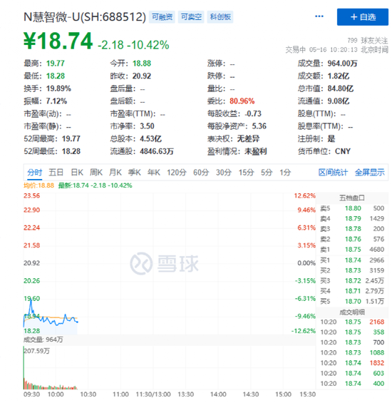This screenshot has width=392, height=403.
Task: Click the 每股净资产 value 5.36
Action: pos(259,126)
